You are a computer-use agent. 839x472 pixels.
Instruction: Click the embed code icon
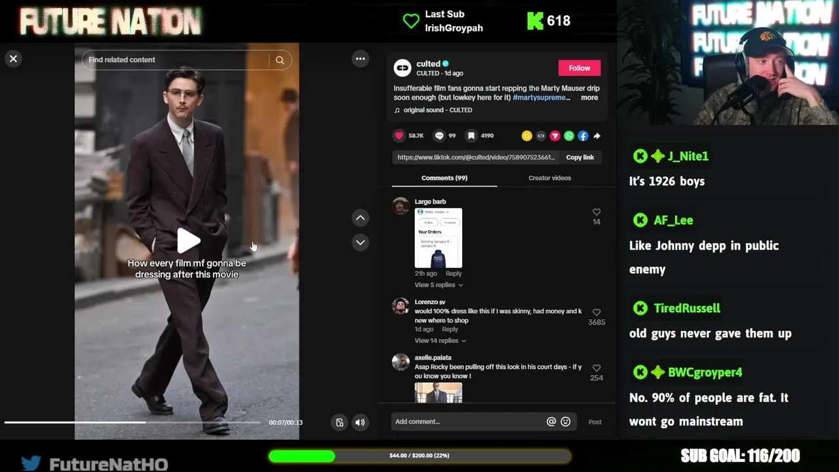click(541, 136)
